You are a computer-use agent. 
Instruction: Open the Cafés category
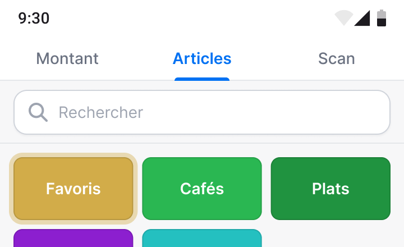[202, 189]
